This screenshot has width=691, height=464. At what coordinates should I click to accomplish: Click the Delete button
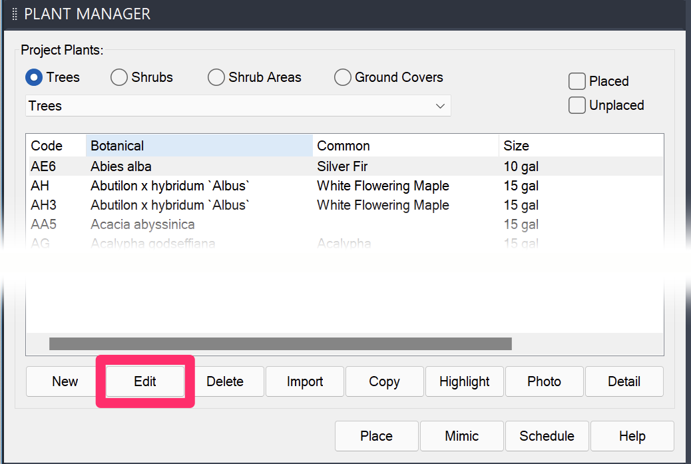tap(225, 381)
